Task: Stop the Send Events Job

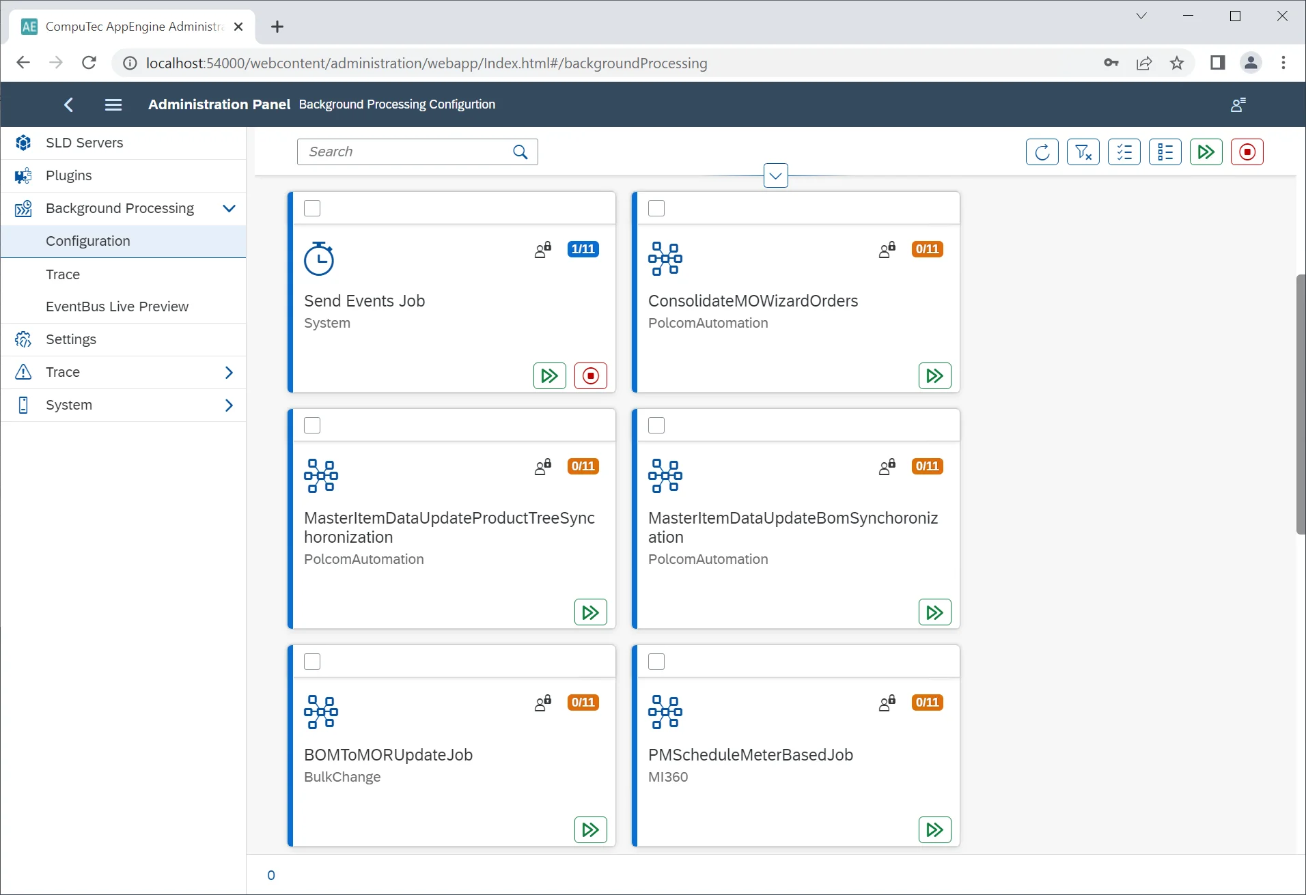Action: [590, 375]
